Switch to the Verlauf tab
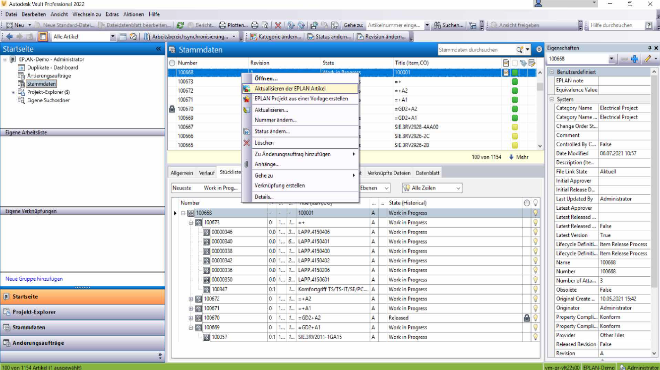This screenshot has height=370, width=660. tap(207, 173)
